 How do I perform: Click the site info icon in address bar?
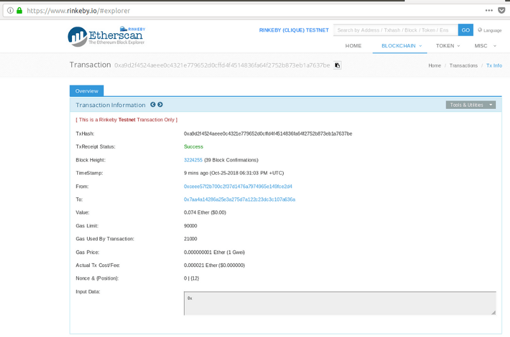tap(10, 10)
